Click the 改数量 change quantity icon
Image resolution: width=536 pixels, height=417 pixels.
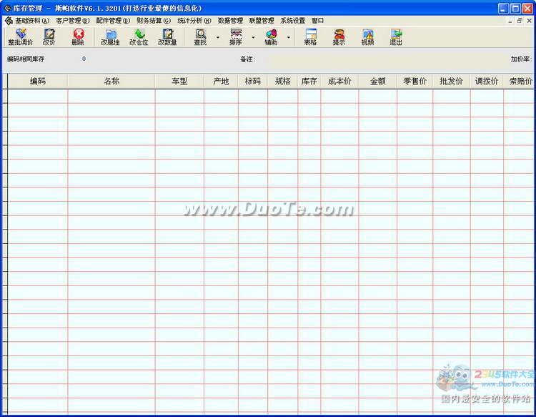pos(167,36)
